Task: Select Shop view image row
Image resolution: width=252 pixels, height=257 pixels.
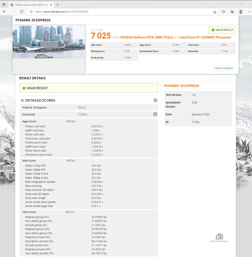Action: tap(89, 198)
